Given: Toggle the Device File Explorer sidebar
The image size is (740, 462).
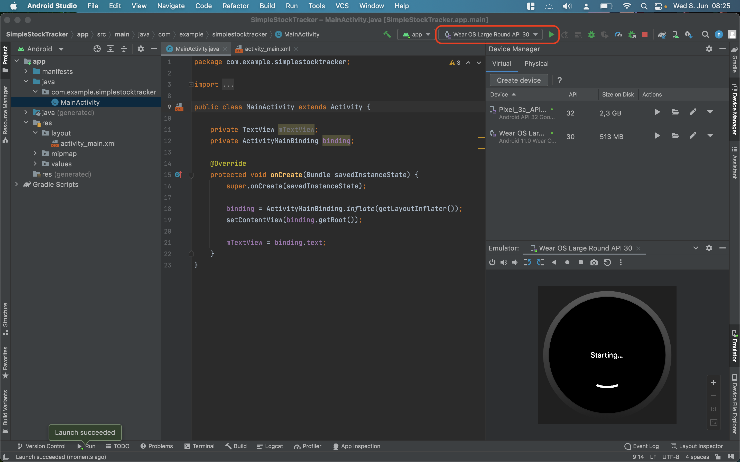Looking at the screenshot, I should pos(734,404).
